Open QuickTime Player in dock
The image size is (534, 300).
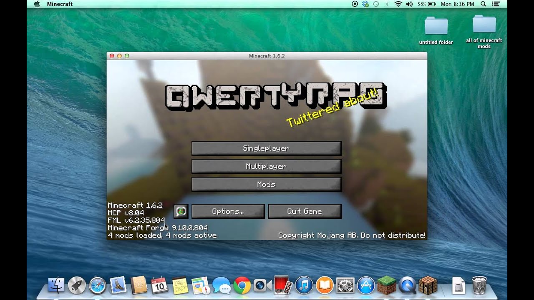407,285
